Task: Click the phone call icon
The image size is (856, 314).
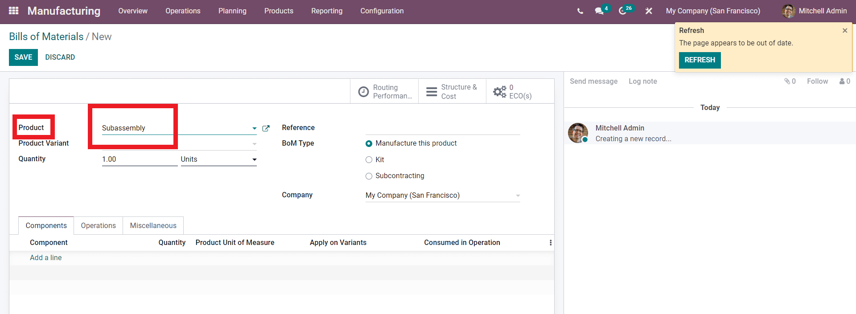Action: (x=580, y=11)
